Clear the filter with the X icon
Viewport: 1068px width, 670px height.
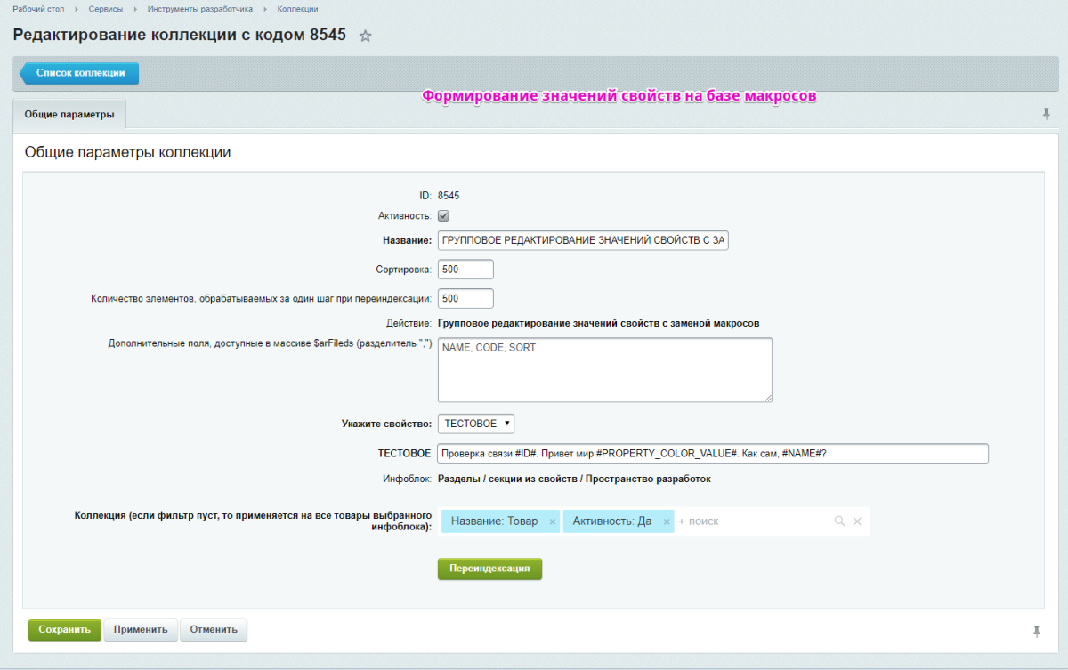[856, 521]
